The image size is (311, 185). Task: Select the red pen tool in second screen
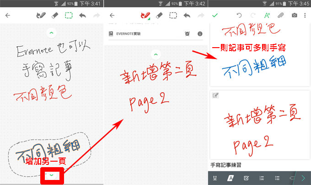pyautogui.click(x=145, y=16)
